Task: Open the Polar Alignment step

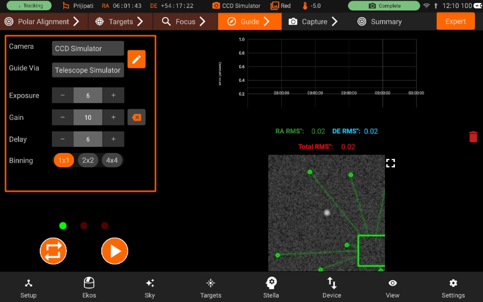Action: coord(43,22)
